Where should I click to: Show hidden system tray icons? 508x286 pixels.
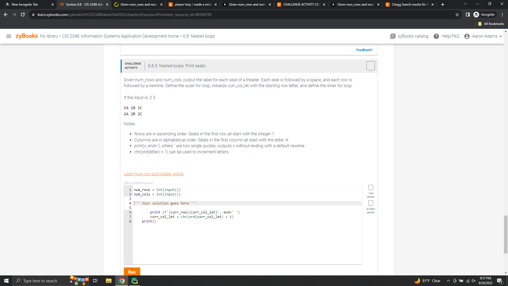pos(448,281)
